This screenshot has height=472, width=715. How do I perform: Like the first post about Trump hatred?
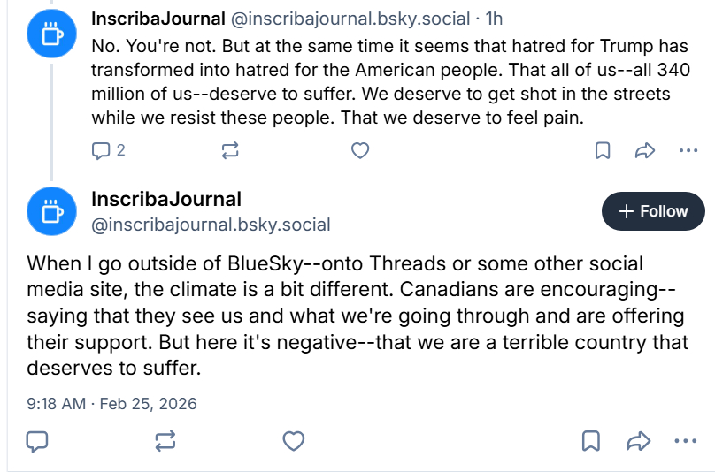coord(359,150)
